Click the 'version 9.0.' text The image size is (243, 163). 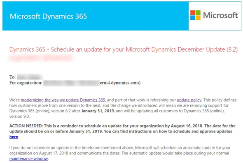[19, 116]
